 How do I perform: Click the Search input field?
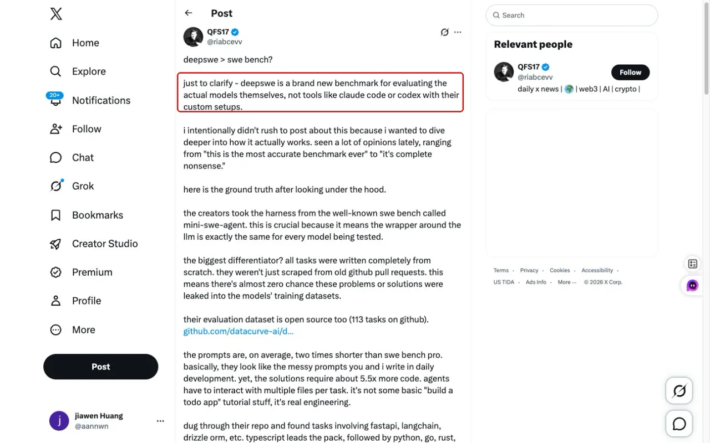tap(572, 16)
